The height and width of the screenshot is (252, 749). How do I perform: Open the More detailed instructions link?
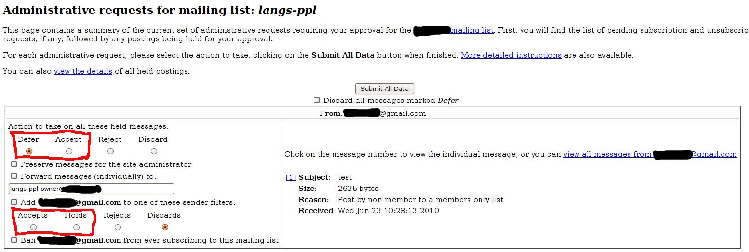click(x=511, y=55)
